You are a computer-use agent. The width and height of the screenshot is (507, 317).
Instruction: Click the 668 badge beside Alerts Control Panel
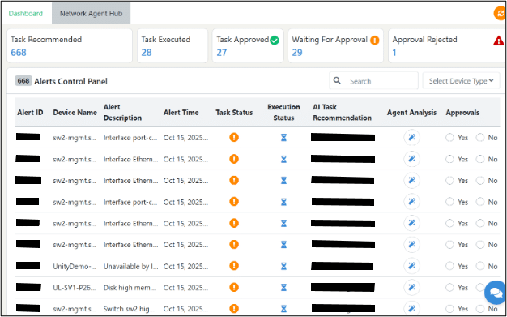(23, 80)
